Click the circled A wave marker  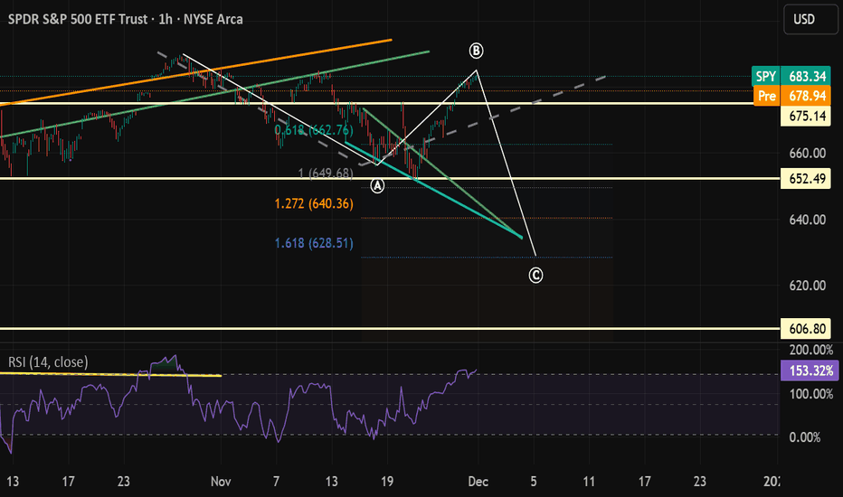click(x=378, y=185)
